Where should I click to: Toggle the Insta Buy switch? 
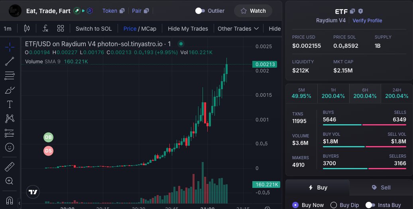click(x=370, y=205)
